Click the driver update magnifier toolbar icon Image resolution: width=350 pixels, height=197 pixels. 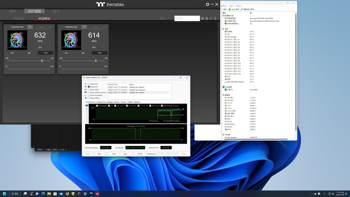click(x=242, y=9)
